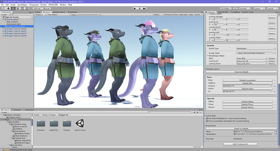
Task: Open the Layers dropdown
Action: 259,9
